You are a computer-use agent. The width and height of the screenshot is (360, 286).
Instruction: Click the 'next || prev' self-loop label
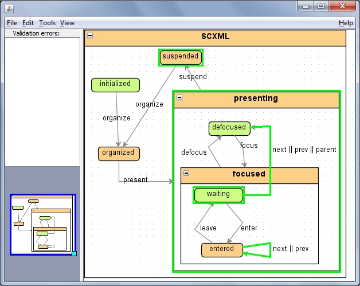[x=291, y=249]
